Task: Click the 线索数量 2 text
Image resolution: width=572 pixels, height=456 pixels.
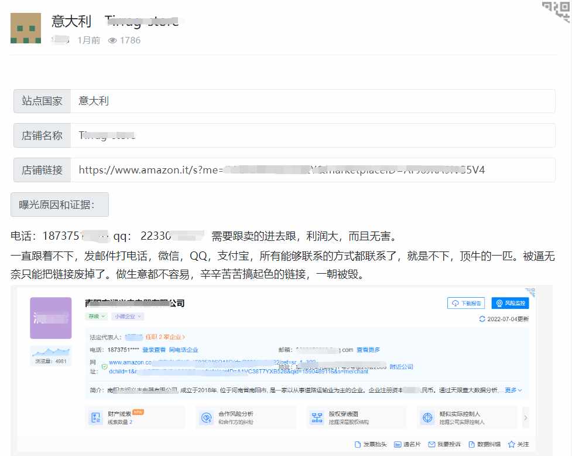Action: pyautogui.click(x=120, y=422)
